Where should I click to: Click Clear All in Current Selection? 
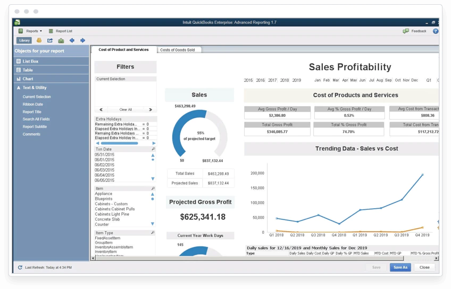pos(126,110)
